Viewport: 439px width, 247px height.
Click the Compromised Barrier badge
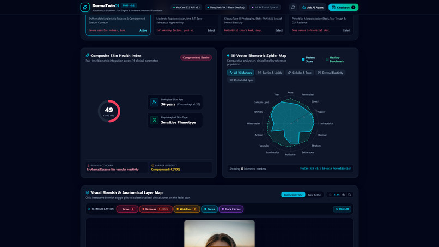[196, 57]
